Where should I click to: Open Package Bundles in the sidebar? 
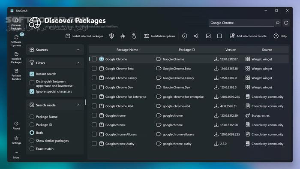point(16,75)
